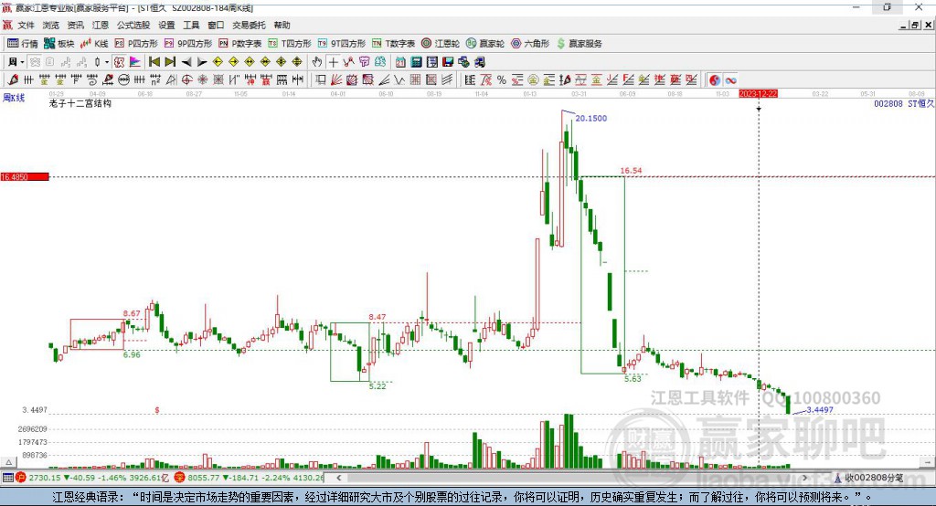936x506 pixels.
Task: Open the 帮助 menu
Action: coord(282,25)
